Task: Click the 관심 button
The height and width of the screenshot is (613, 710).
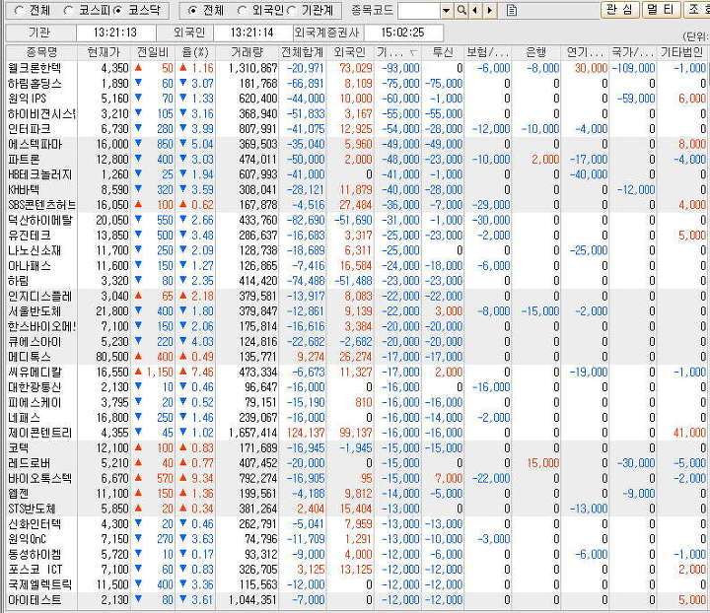Action: (620, 10)
